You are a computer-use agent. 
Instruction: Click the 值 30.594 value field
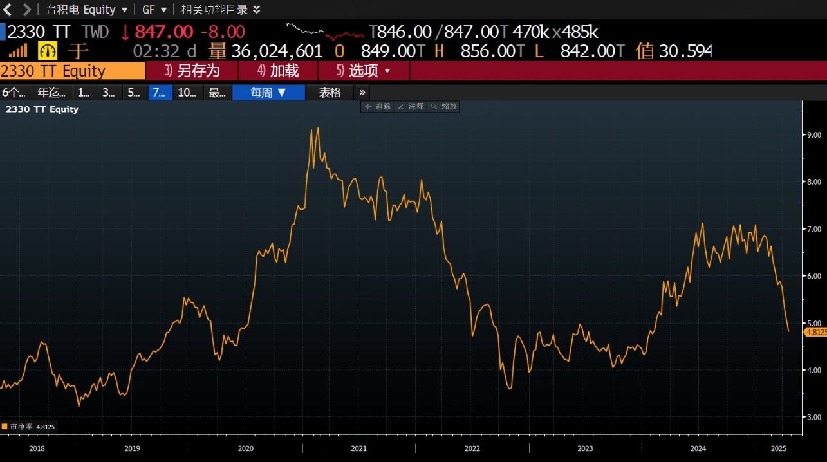click(674, 51)
